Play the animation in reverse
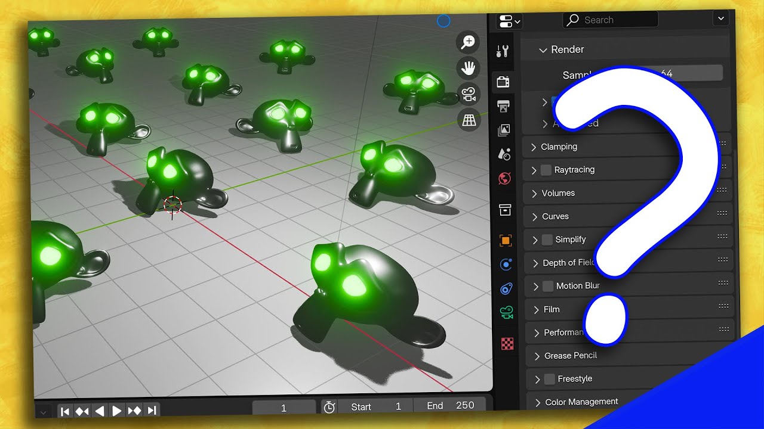This screenshot has width=764, height=429. [x=100, y=411]
